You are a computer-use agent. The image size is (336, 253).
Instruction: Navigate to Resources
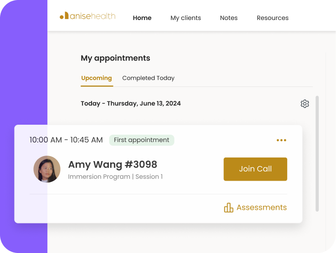pyautogui.click(x=273, y=18)
